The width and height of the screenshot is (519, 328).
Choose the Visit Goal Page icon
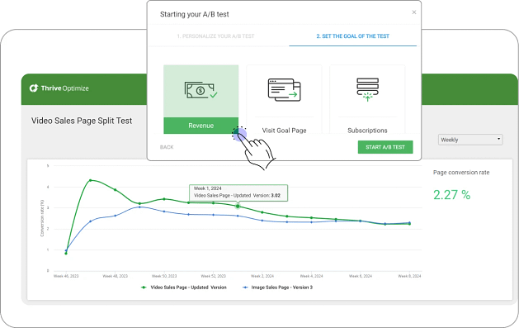tap(284, 90)
